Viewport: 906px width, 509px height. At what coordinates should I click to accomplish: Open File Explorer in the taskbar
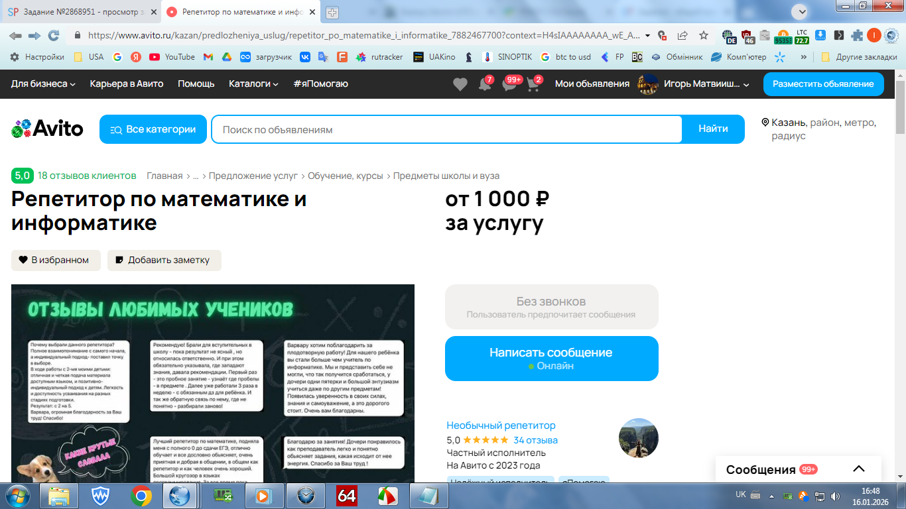coord(58,495)
